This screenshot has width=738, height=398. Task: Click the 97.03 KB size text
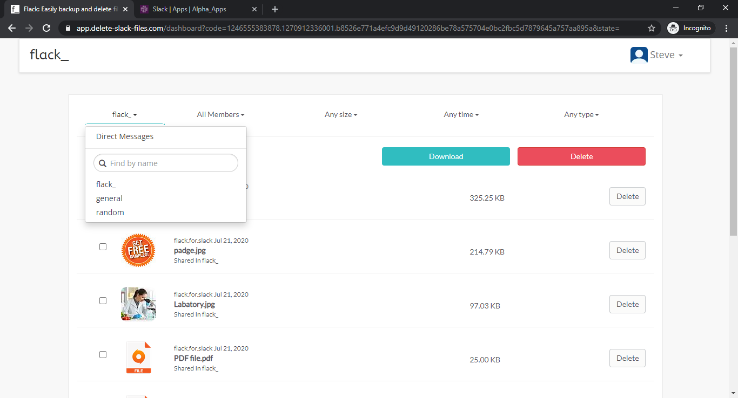485,306
